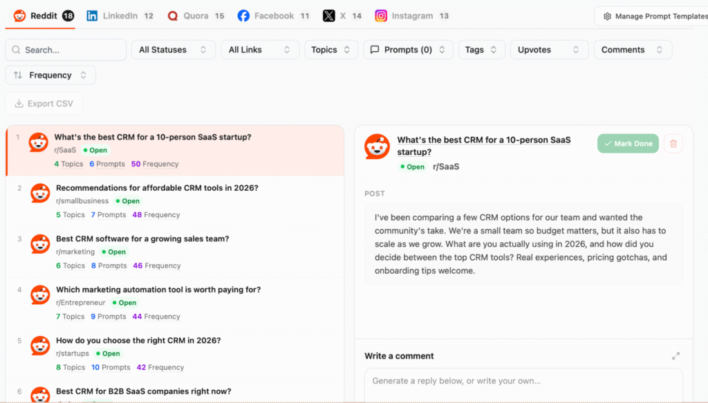The width and height of the screenshot is (708, 403).
Task: Select 'How do you choose the right CRM in 2026?'
Action: 175,354
